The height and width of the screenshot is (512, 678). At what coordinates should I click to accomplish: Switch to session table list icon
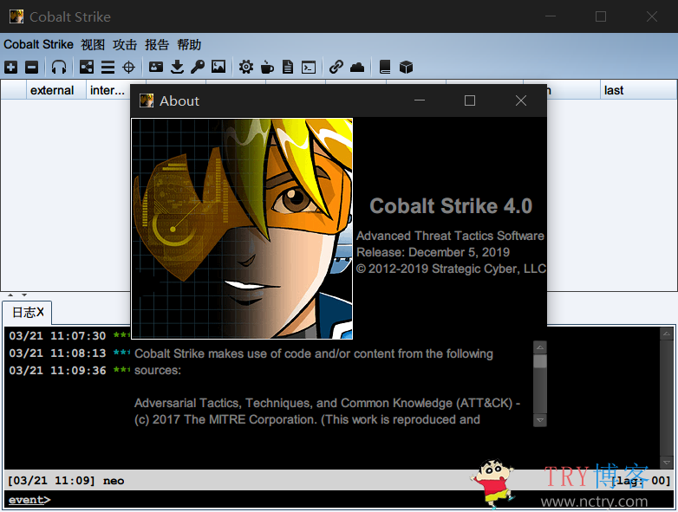108,68
